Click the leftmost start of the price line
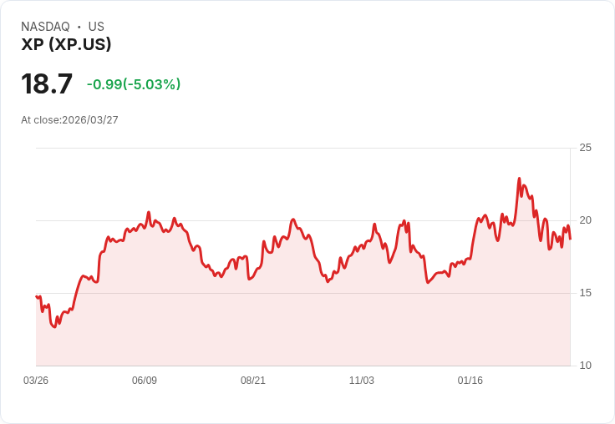The width and height of the screenshot is (615, 424). pos(37,296)
